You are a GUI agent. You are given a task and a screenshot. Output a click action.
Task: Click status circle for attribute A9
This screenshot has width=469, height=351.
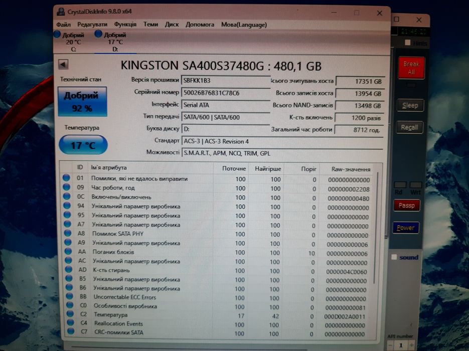[x=68, y=242]
